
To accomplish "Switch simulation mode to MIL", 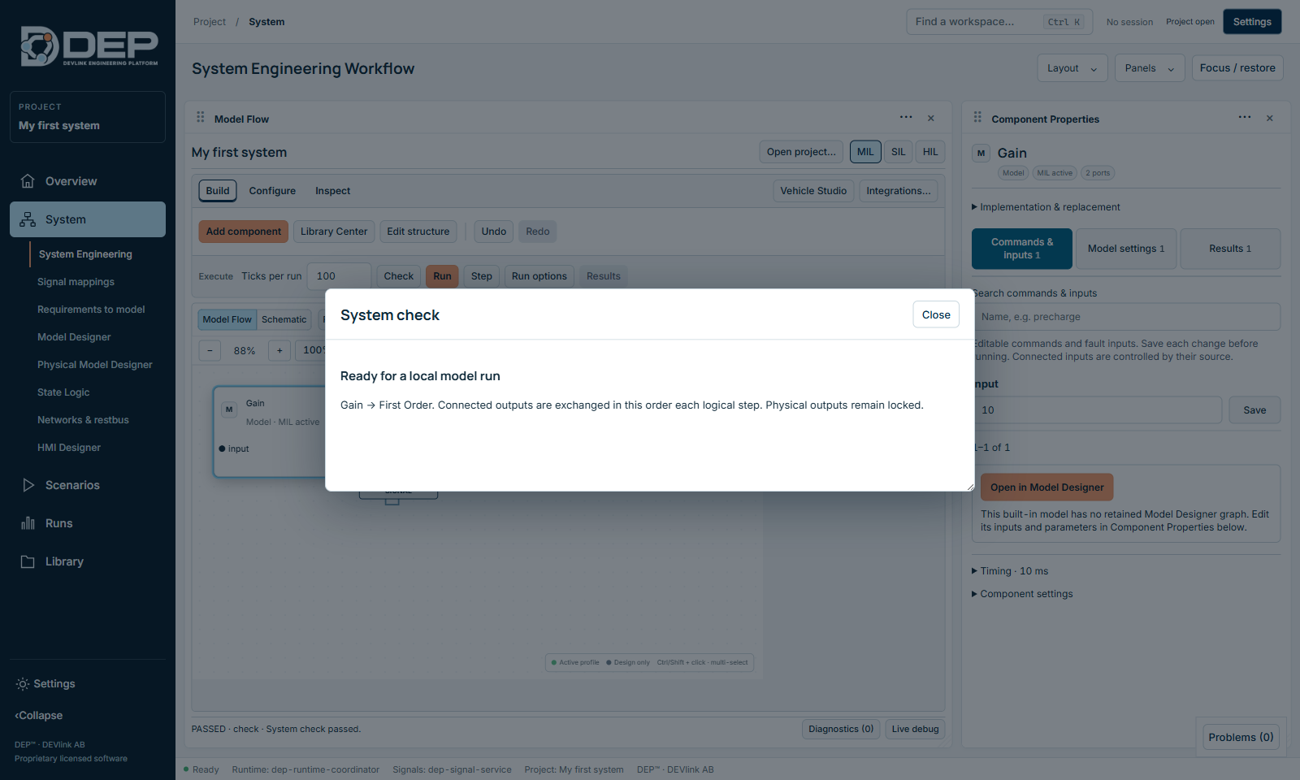I will click(x=865, y=152).
